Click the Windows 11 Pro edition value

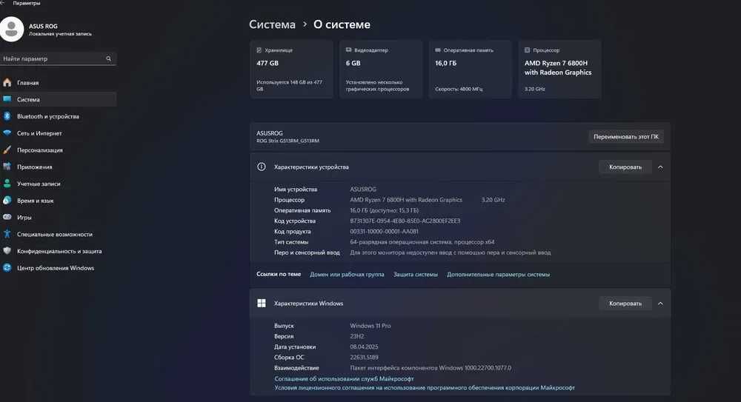370,326
